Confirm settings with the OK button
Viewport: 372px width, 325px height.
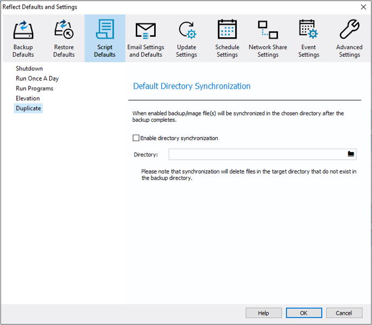304,313
